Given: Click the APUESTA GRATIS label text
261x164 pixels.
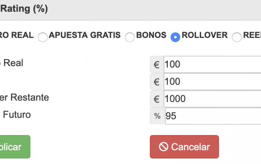Looking at the screenshot, I should [x=85, y=35].
